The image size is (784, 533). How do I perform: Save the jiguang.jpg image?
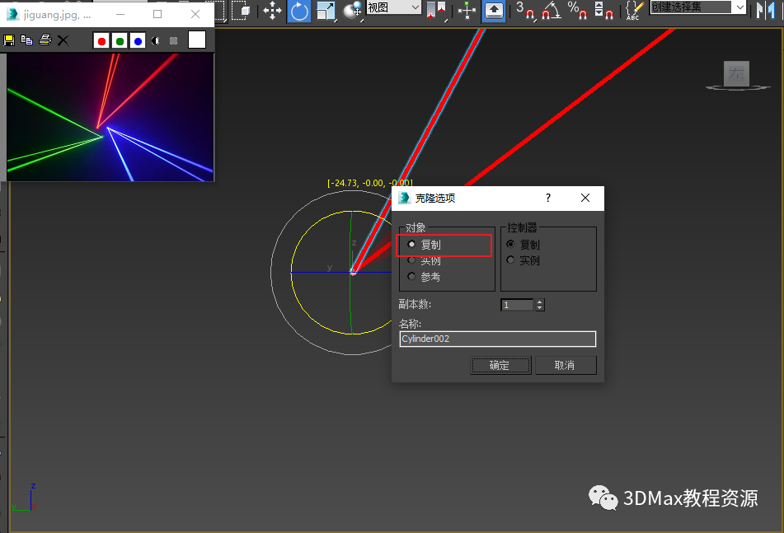click(x=9, y=40)
